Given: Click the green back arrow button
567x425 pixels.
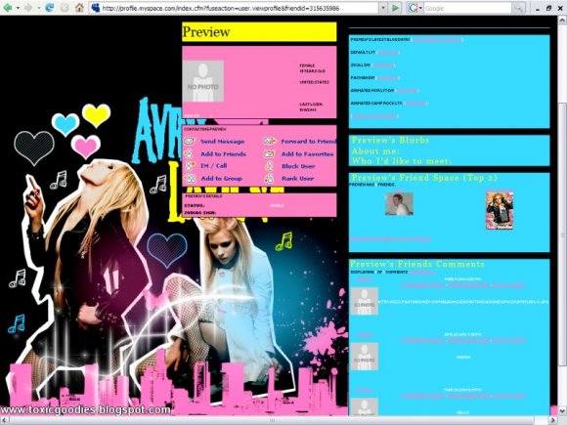Looking at the screenshot, I should (7, 8).
